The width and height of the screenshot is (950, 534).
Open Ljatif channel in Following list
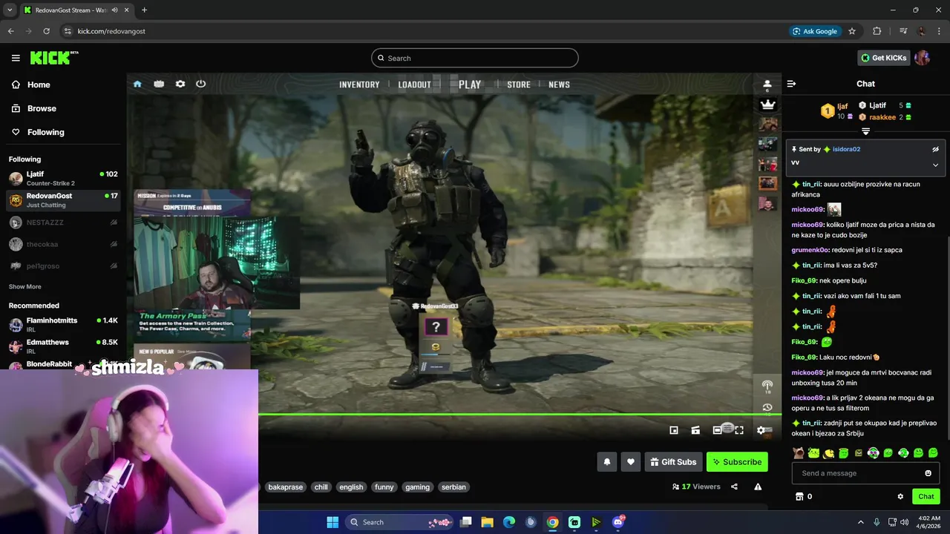[x=63, y=178]
